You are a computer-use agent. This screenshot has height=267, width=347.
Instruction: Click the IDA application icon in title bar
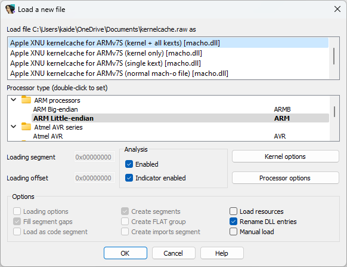coord(10,10)
